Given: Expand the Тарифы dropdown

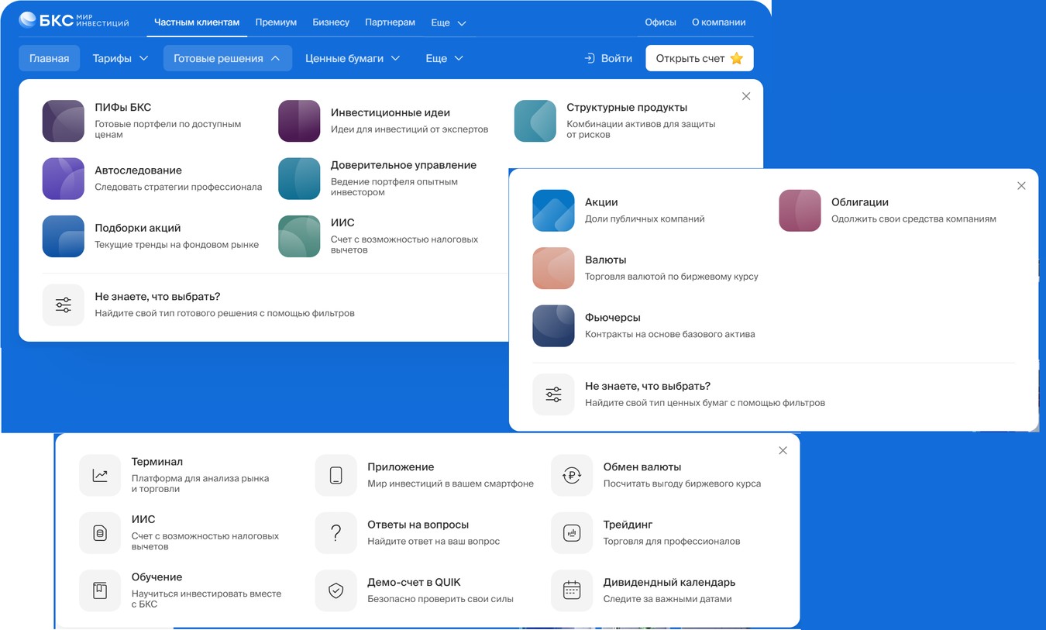Looking at the screenshot, I should [x=120, y=58].
